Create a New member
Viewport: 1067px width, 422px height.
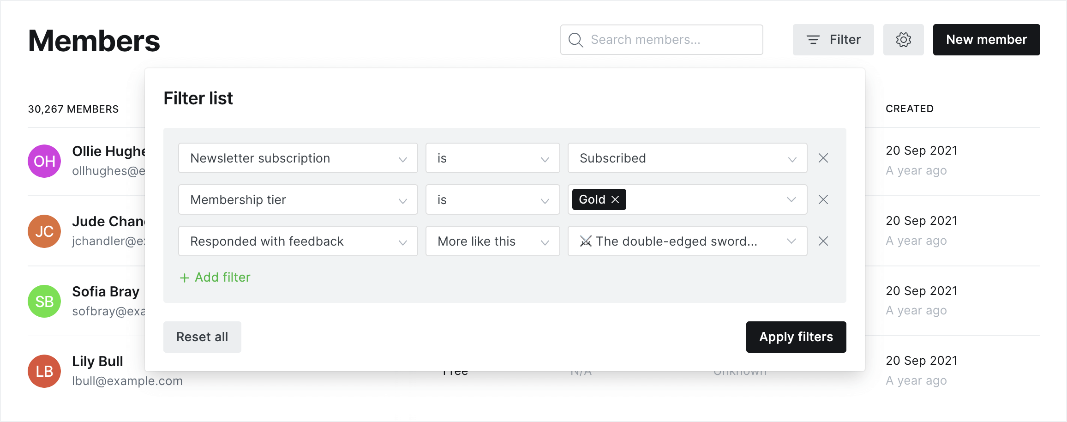pyautogui.click(x=986, y=40)
